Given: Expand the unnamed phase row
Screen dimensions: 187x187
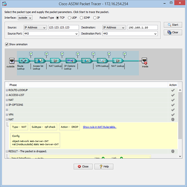Looking at the screenshot, I should coord(7,110).
